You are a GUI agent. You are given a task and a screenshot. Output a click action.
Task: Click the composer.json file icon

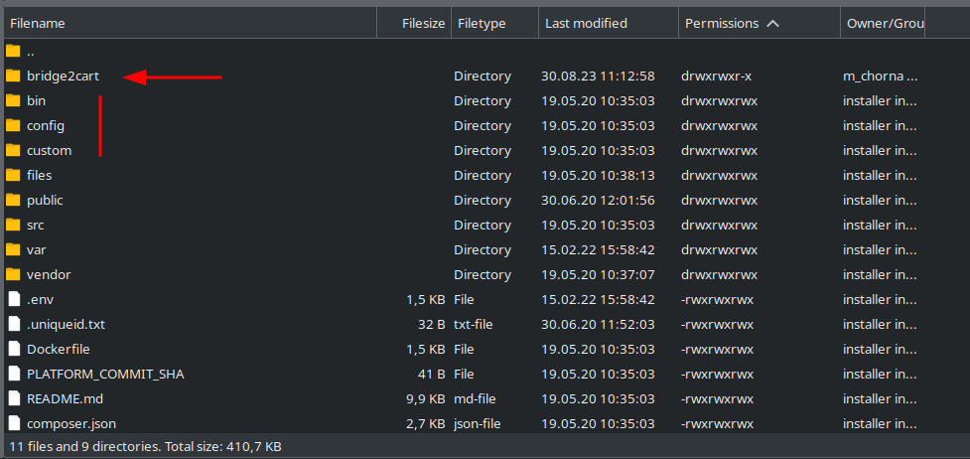pyautogui.click(x=14, y=423)
